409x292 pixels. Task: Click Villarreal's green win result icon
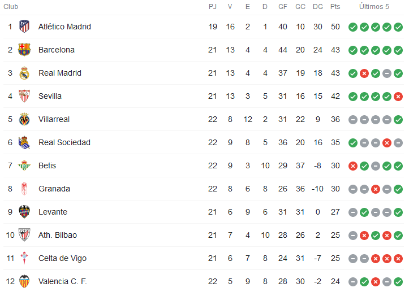point(398,120)
